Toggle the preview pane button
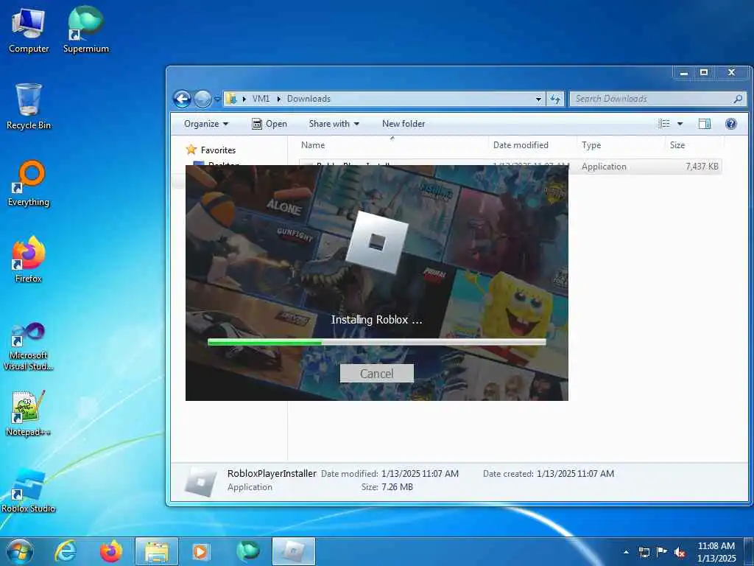Screen dimensions: 754x566 (705, 124)
